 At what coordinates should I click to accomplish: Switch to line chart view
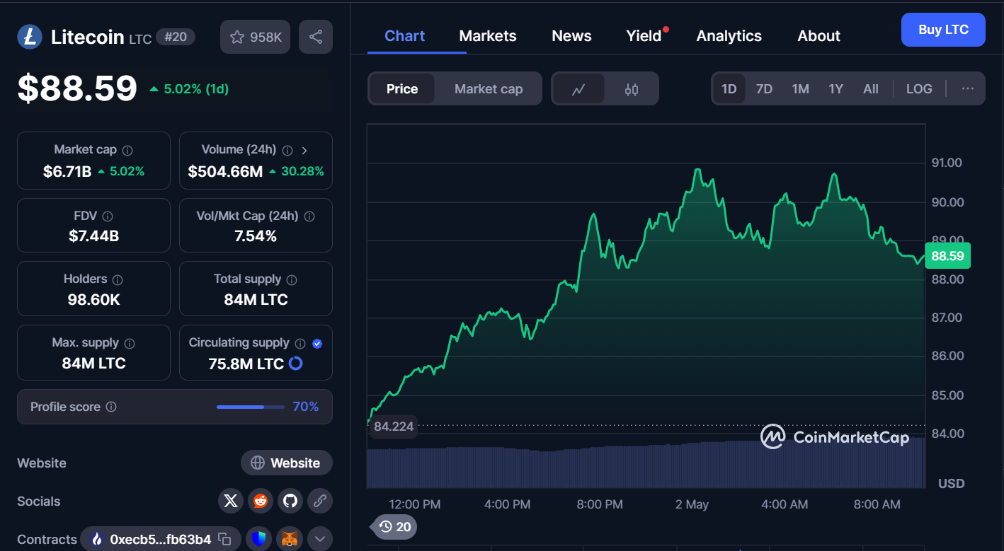point(578,89)
